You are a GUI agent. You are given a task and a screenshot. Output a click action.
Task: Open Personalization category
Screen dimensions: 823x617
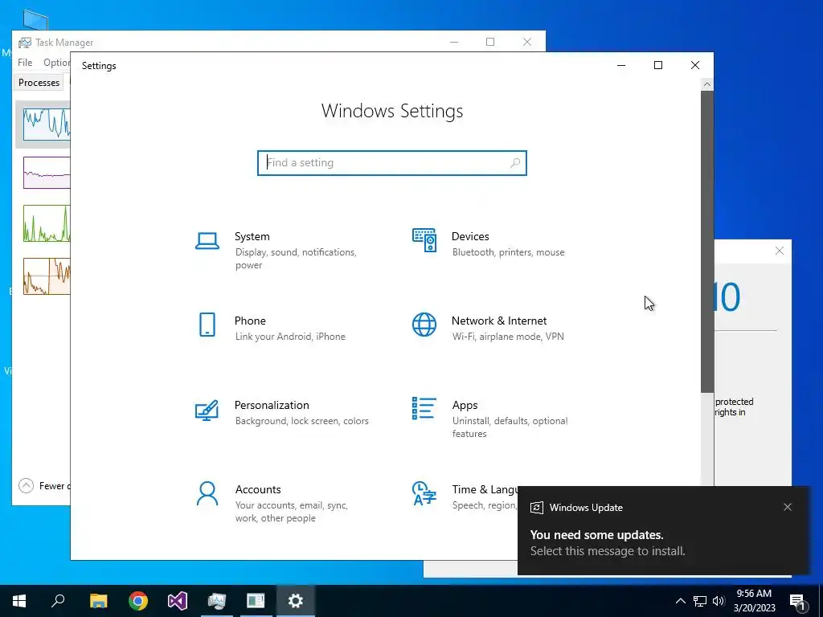[284, 412]
